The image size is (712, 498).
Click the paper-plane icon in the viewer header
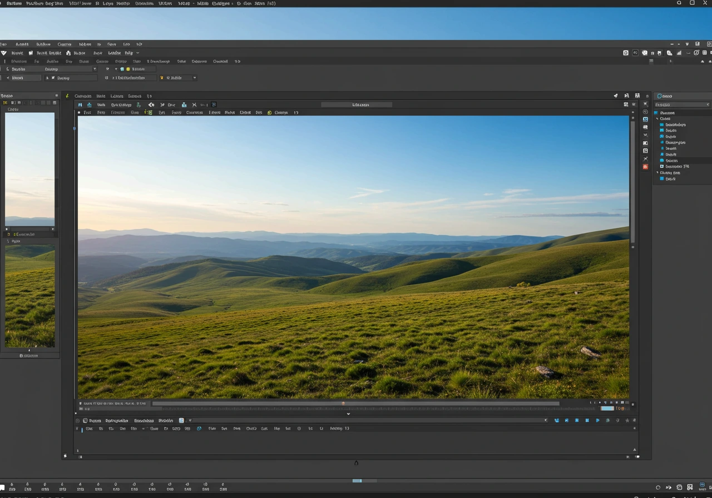tap(616, 96)
